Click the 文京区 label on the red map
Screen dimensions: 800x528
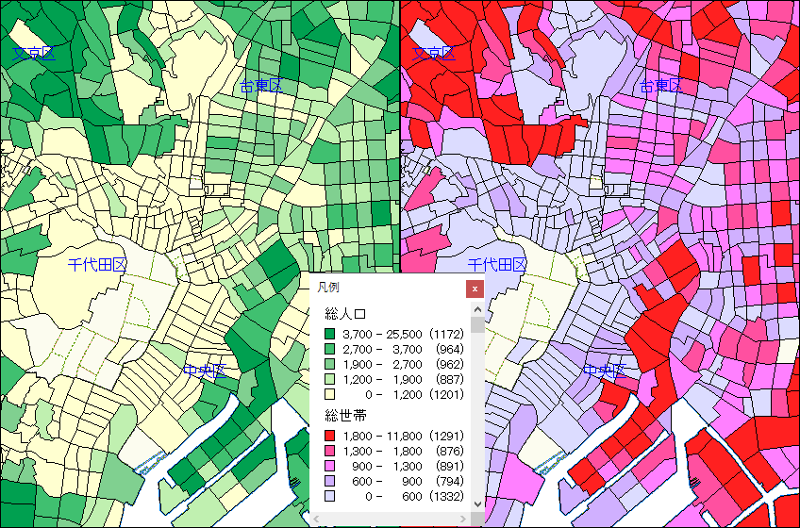tap(434, 54)
